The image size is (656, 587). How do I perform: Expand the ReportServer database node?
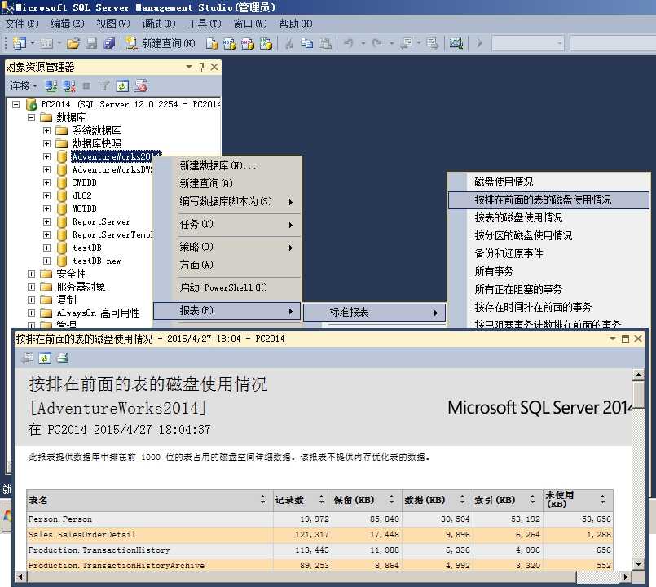[x=47, y=221]
